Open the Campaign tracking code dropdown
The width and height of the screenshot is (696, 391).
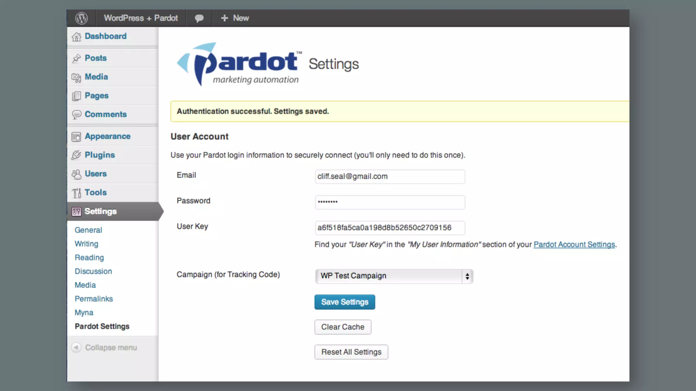(394, 276)
